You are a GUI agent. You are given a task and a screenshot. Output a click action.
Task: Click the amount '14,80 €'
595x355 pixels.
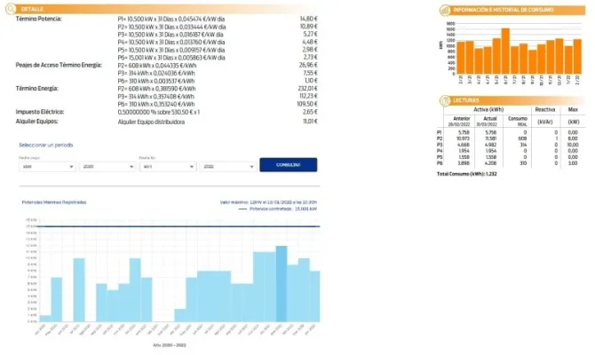pos(308,19)
